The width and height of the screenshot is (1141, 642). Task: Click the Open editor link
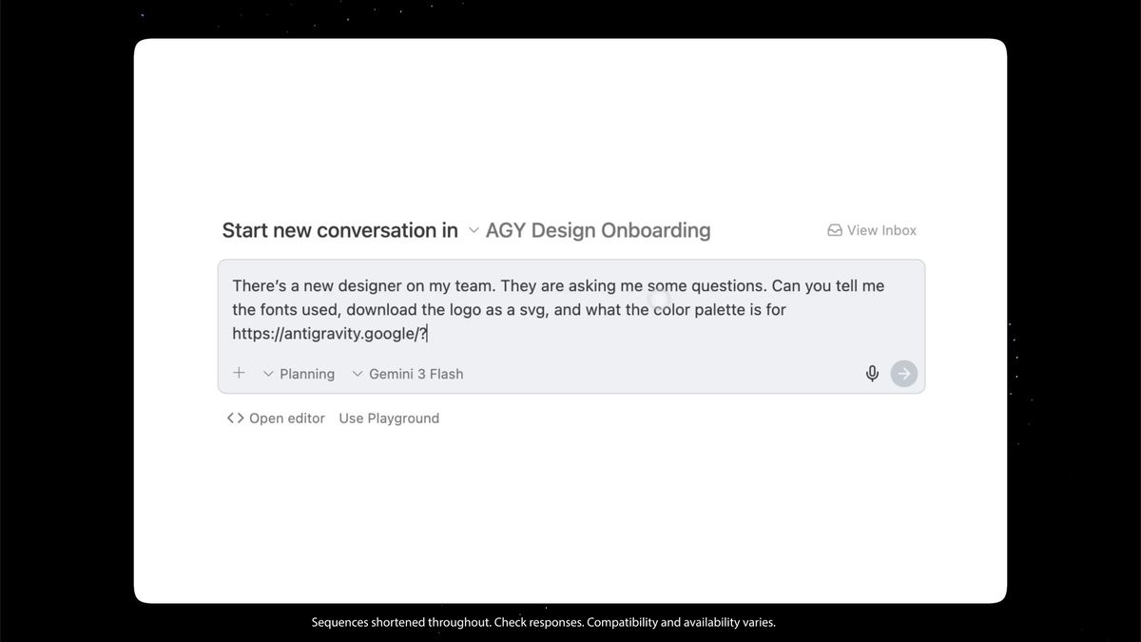click(286, 418)
